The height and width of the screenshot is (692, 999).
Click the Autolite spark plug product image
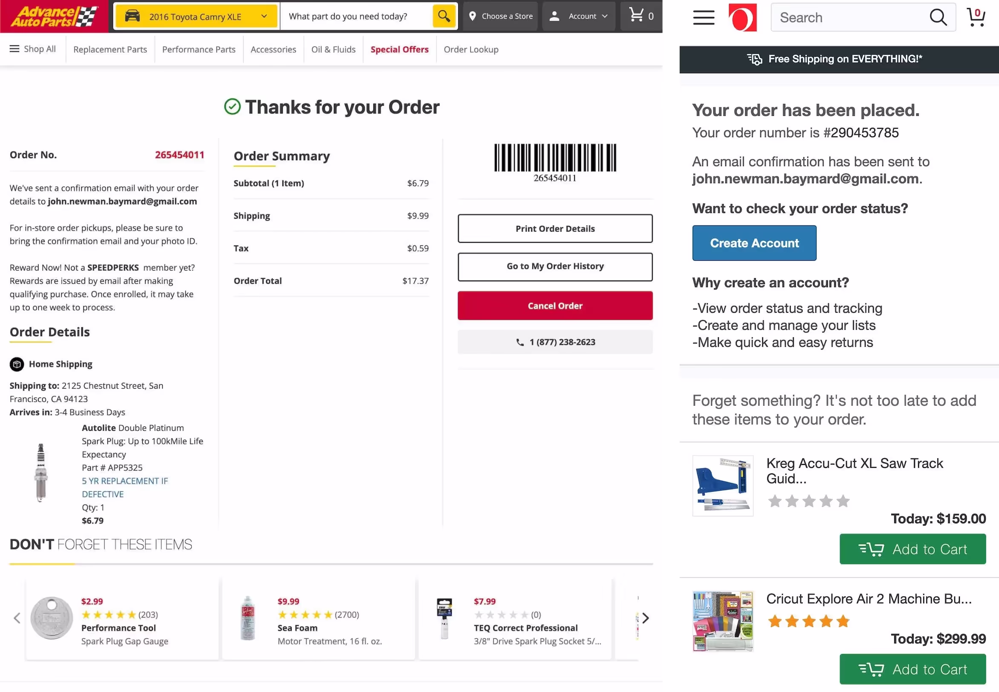tap(41, 473)
